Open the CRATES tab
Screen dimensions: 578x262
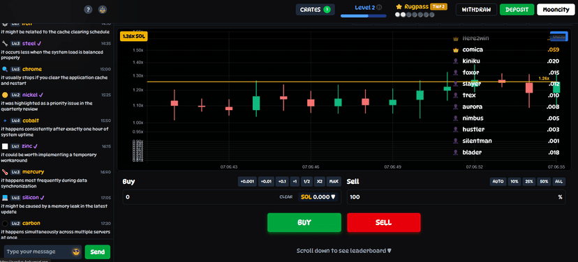click(x=315, y=10)
